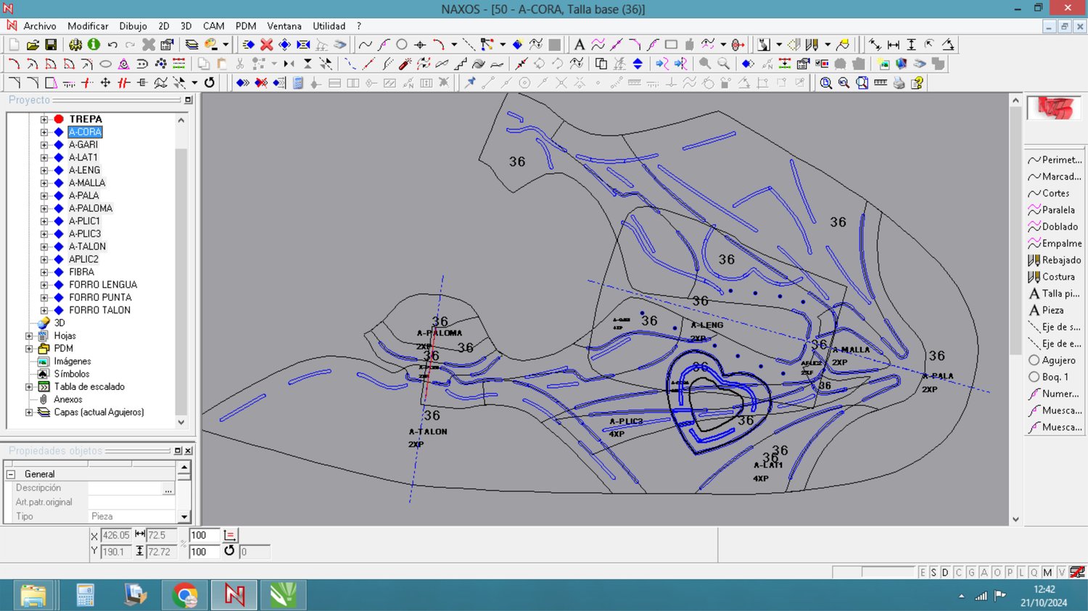Toggle the E status bar indicator

click(x=923, y=573)
